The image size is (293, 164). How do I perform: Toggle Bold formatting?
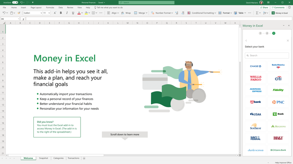(x=61, y=13)
